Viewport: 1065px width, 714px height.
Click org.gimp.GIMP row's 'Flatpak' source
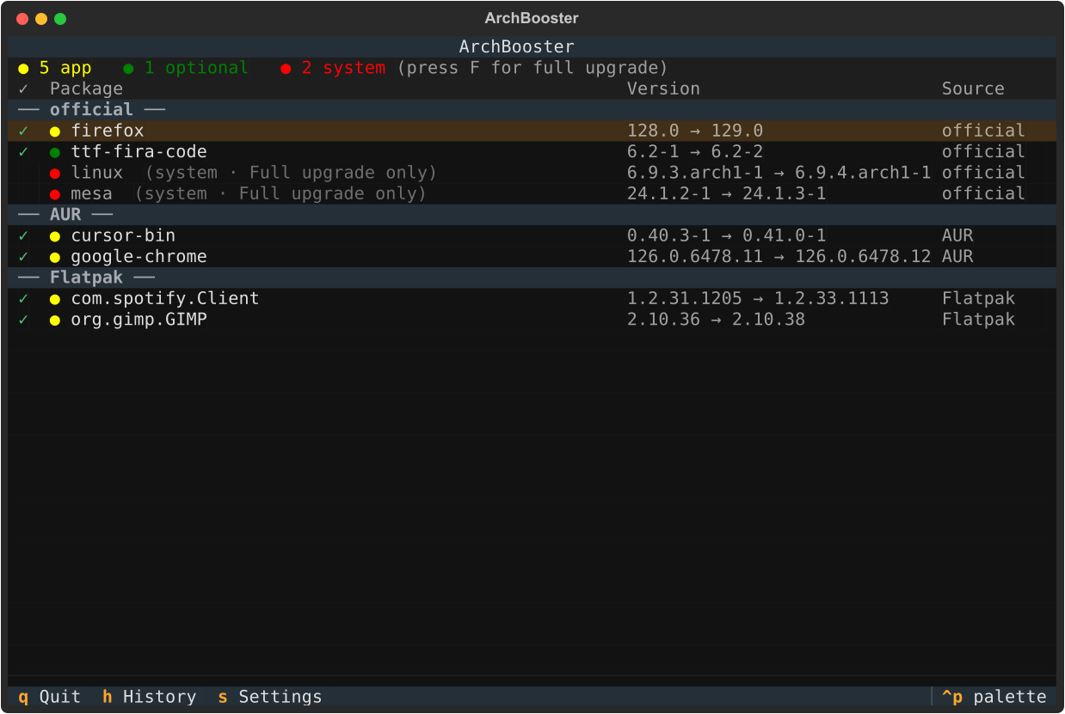point(978,320)
